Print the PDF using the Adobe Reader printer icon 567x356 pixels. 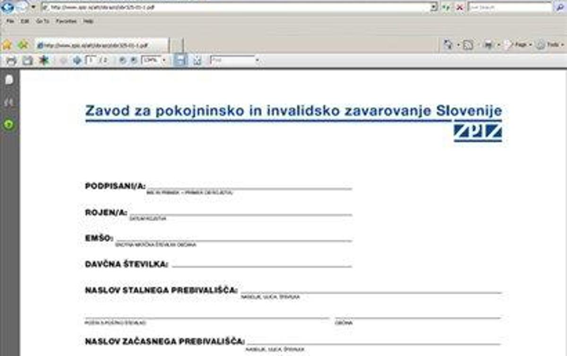coord(11,60)
